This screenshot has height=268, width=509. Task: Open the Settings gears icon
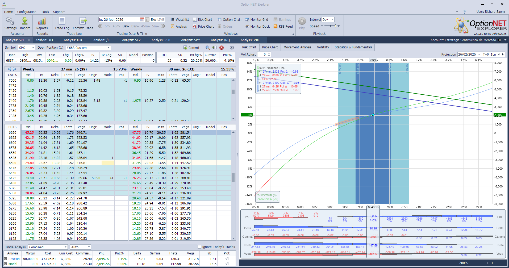(x=10, y=21)
